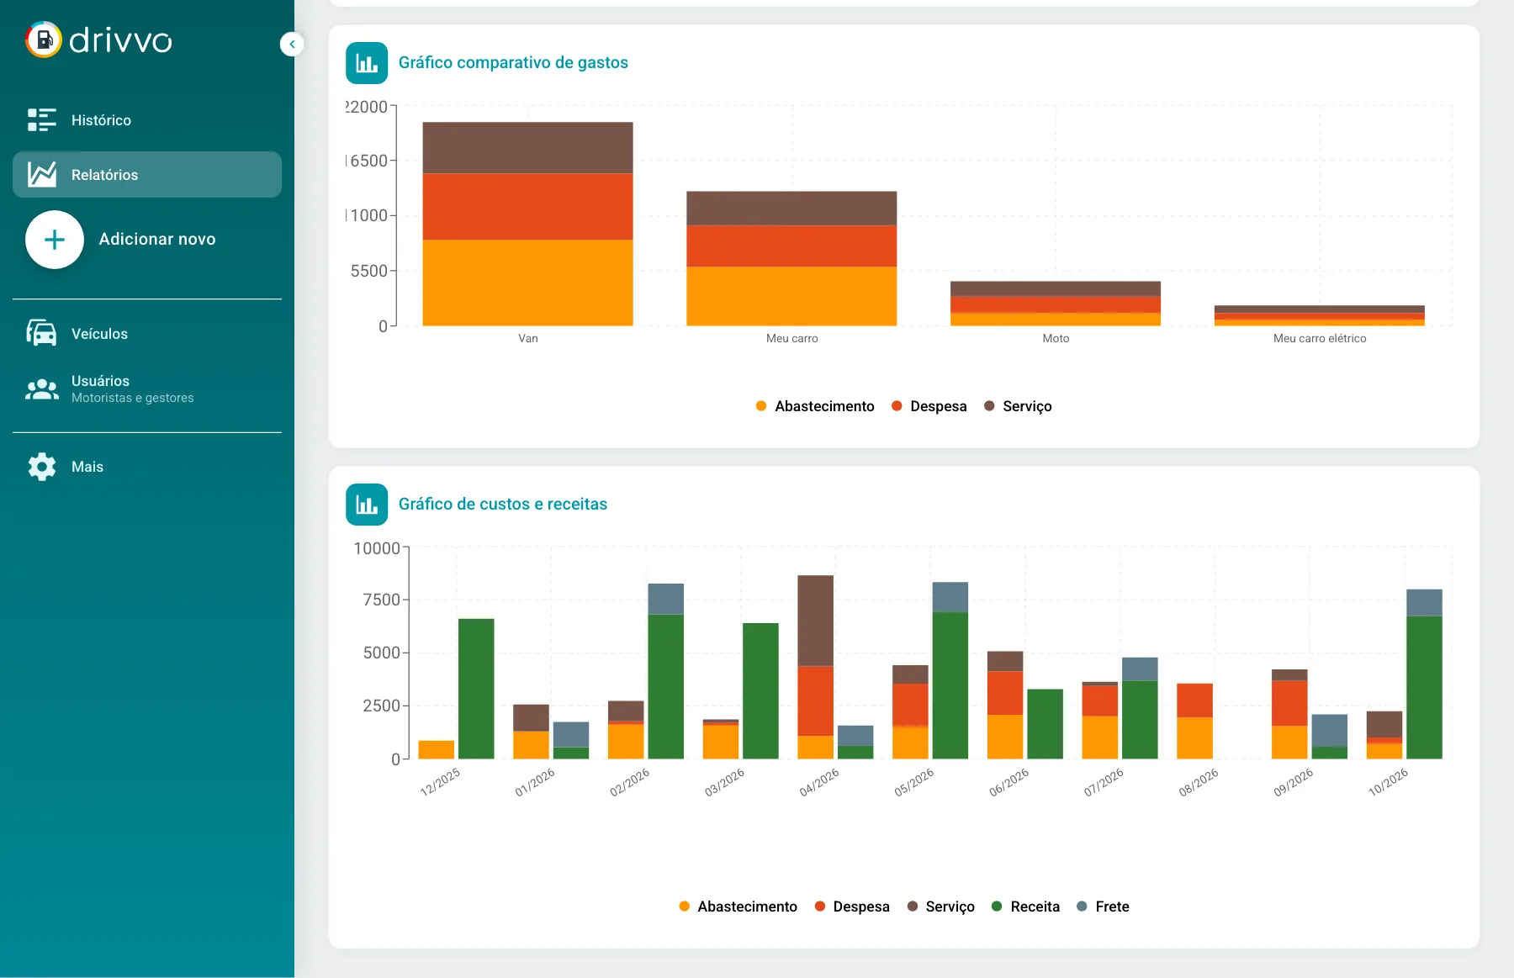Toggle Despesa legend in custos e receitas chart
Viewport: 1514px width, 978px height.
click(x=852, y=907)
